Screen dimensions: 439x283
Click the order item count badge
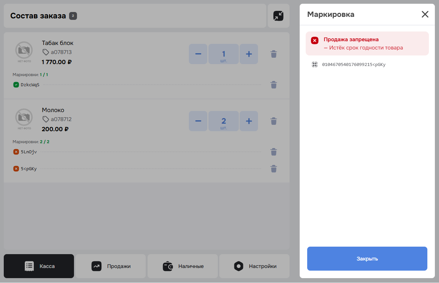pos(73,16)
